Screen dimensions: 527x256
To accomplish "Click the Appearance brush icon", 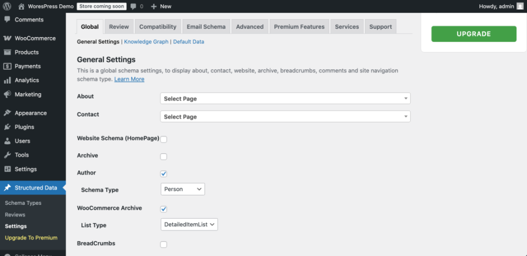I will (7, 113).
